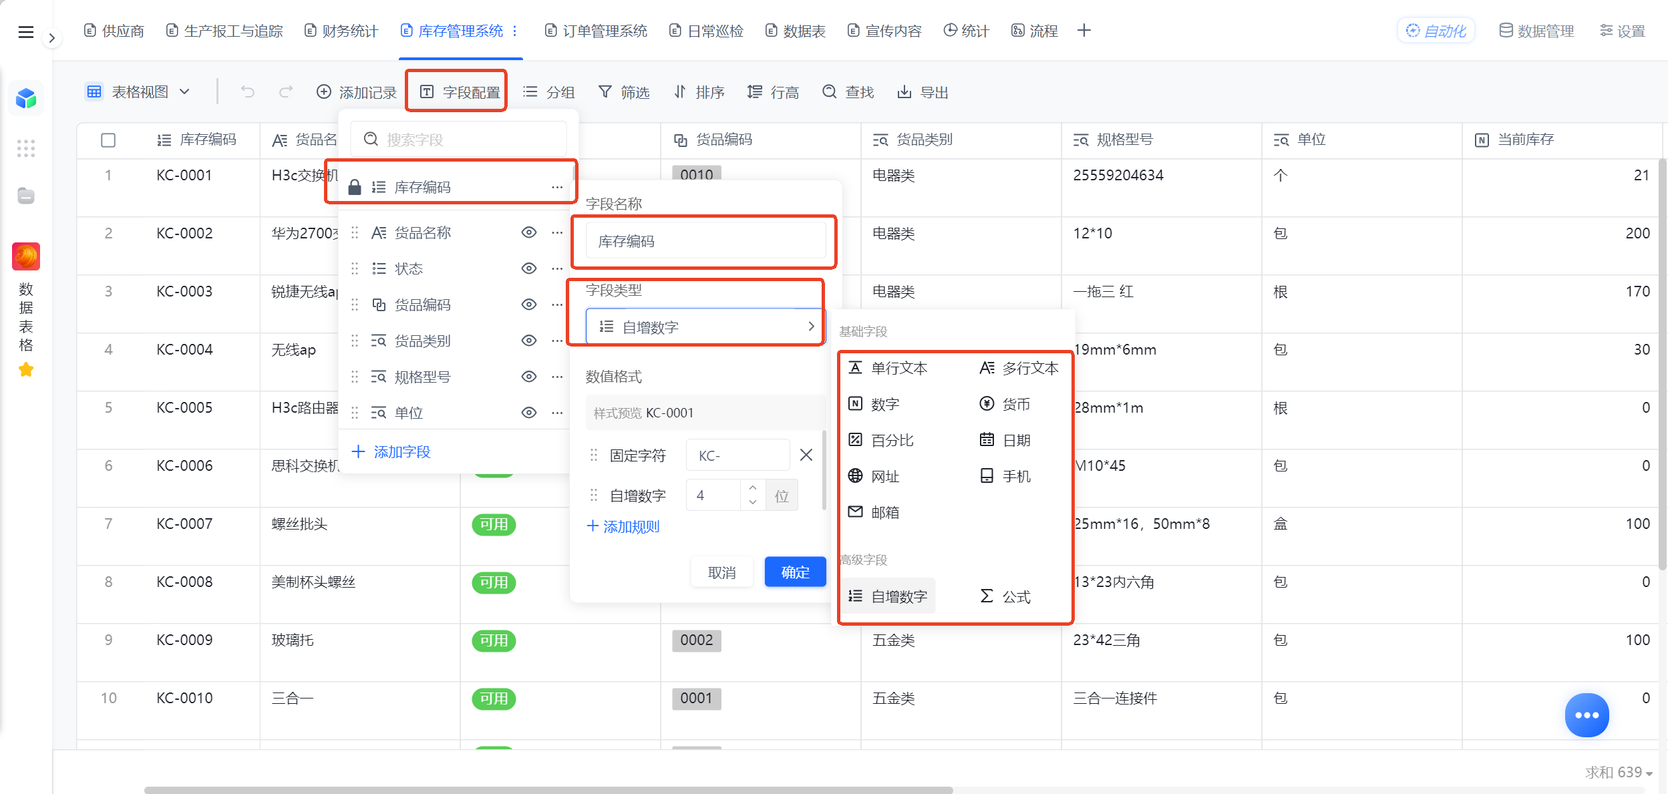Switch to 日常巡检 tab
The height and width of the screenshot is (794, 1668).
coord(707,31)
